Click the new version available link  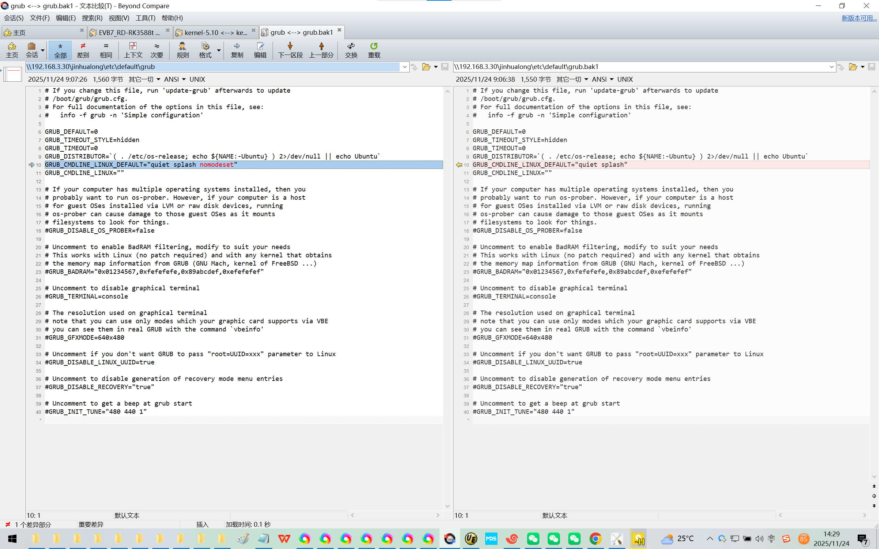(x=859, y=18)
